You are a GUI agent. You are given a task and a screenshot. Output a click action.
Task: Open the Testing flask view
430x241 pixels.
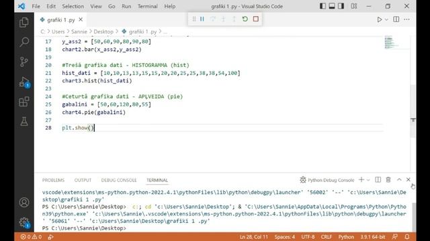(24, 121)
